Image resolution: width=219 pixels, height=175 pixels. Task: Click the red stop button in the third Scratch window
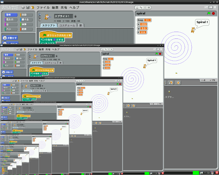[x=120, y=84]
